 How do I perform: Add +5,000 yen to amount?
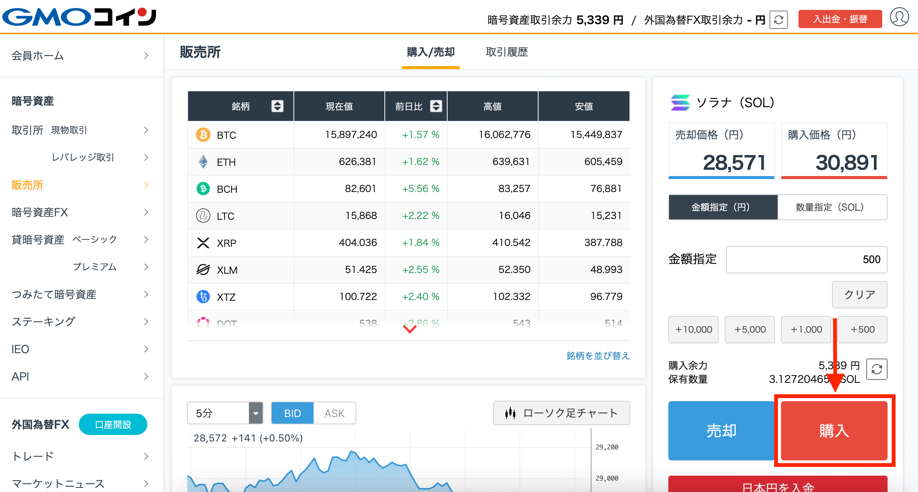[750, 330]
